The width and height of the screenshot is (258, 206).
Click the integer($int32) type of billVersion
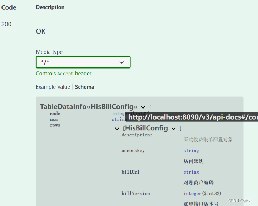point(202,194)
